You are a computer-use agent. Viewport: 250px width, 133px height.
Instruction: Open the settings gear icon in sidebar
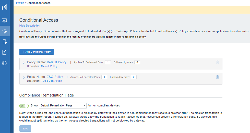coord(4,63)
